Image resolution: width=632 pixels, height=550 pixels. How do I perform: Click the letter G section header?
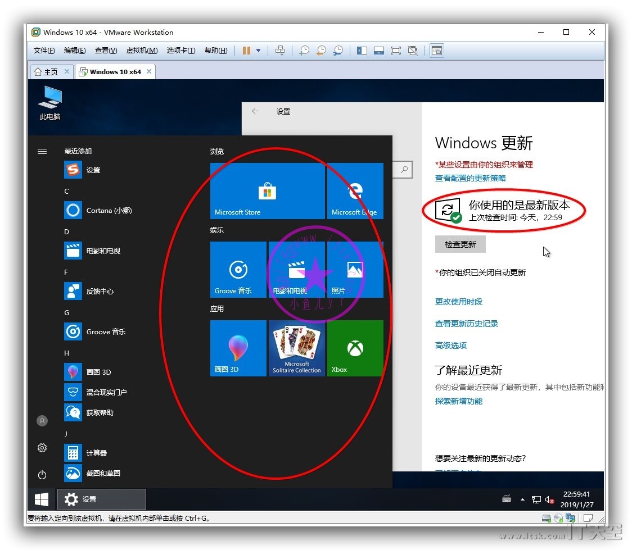(x=66, y=312)
